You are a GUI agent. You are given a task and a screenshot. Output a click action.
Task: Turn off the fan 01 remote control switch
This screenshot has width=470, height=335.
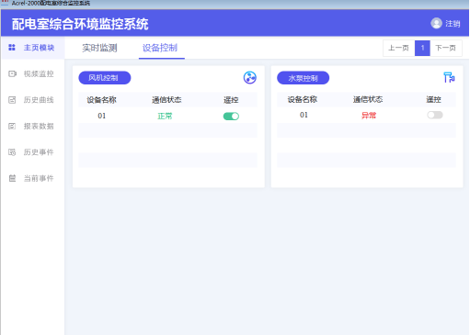click(231, 117)
